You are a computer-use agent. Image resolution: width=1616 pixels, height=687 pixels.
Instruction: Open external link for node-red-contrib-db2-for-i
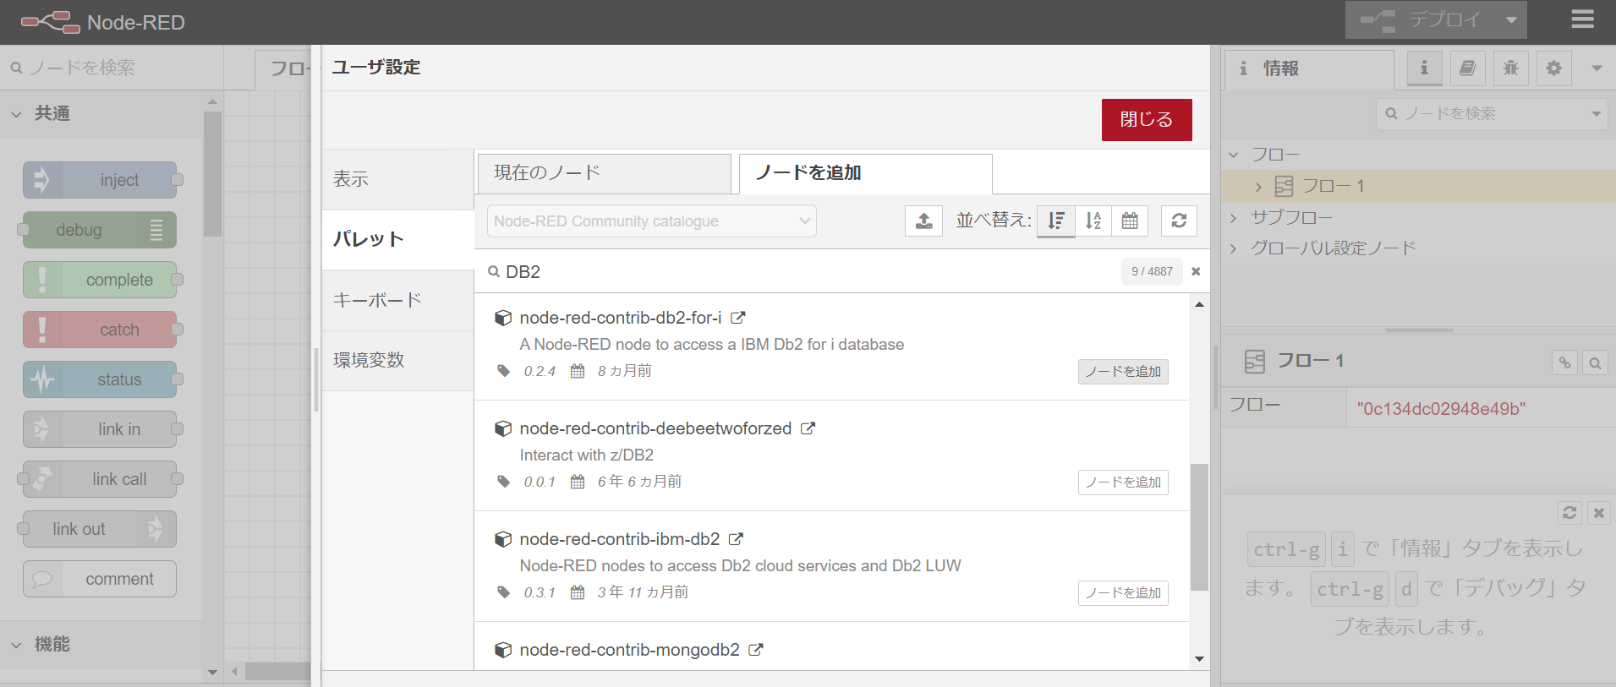(x=738, y=318)
